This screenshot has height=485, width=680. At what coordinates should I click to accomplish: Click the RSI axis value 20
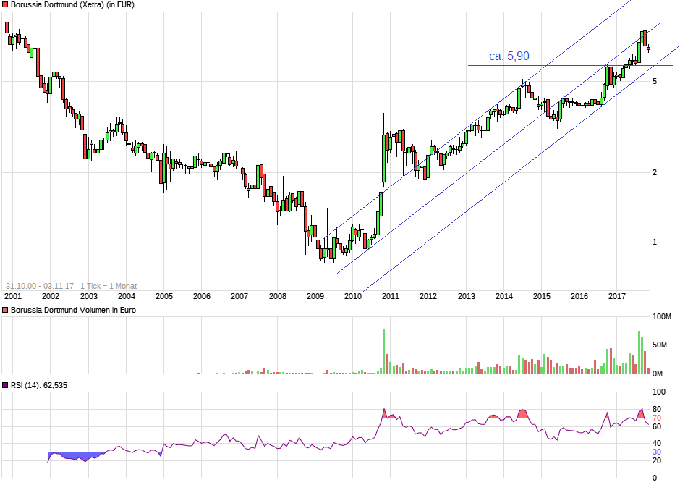(657, 460)
